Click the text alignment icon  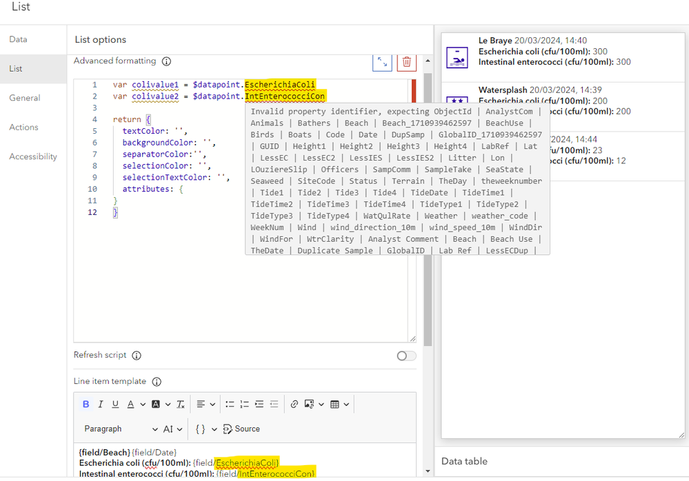coord(201,405)
